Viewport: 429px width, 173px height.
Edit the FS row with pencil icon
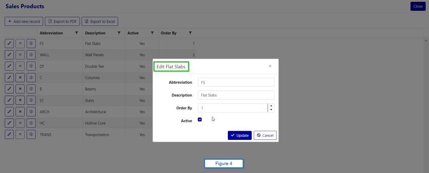[x=9, y=44]
